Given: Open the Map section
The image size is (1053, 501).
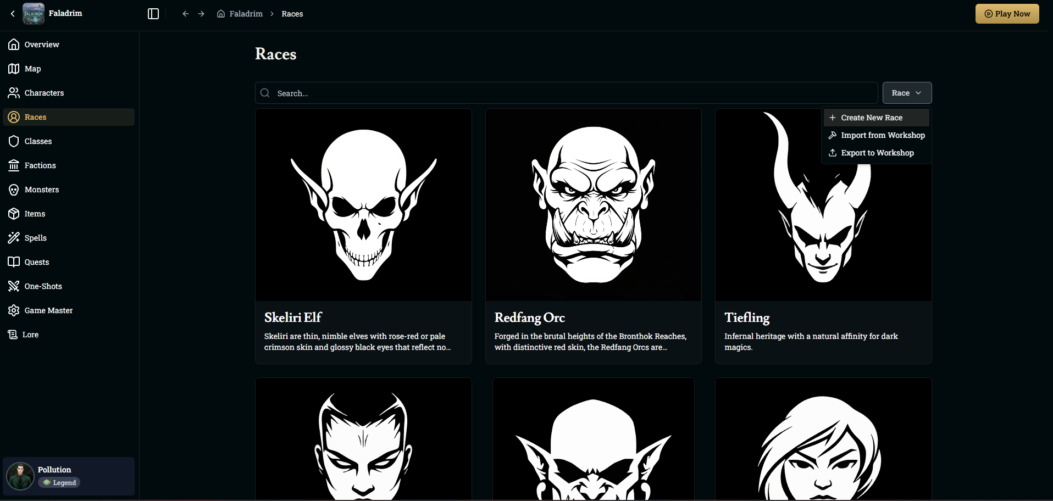Looking at the screenshot, I should 33,69.
